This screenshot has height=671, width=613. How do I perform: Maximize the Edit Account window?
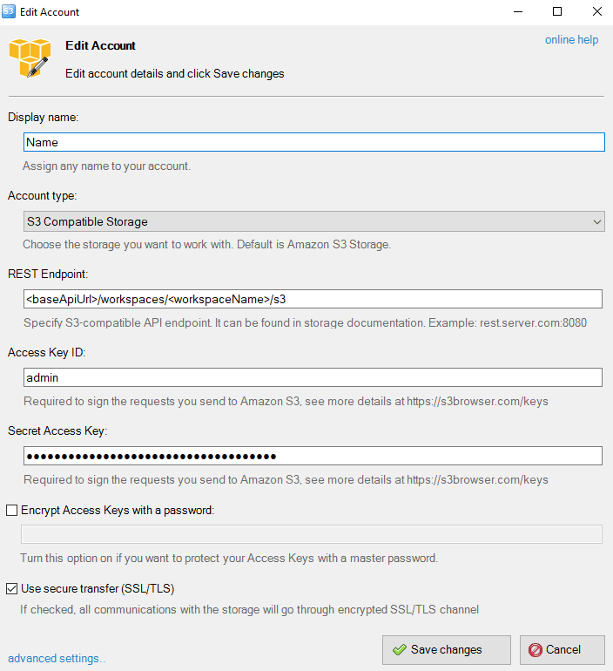[557, 12]
